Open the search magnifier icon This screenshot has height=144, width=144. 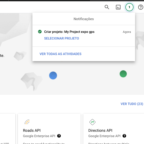tap(107, 7)
